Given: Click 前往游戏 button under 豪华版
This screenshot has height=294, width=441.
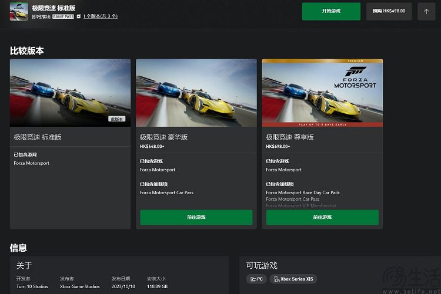Looking at the screenshot, I should [x=196, y=217].
